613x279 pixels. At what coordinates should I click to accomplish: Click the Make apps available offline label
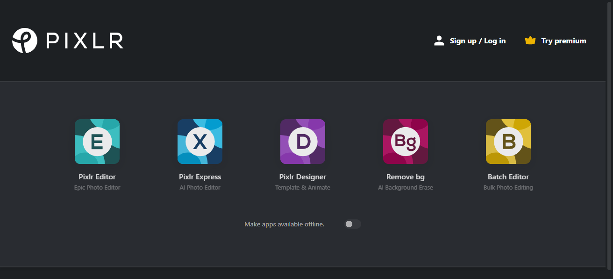tap(284, 225)
